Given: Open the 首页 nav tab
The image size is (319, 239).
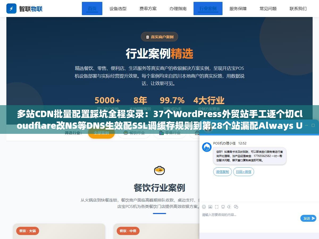Looking at the screenshot, I should [x=92, y=8].
